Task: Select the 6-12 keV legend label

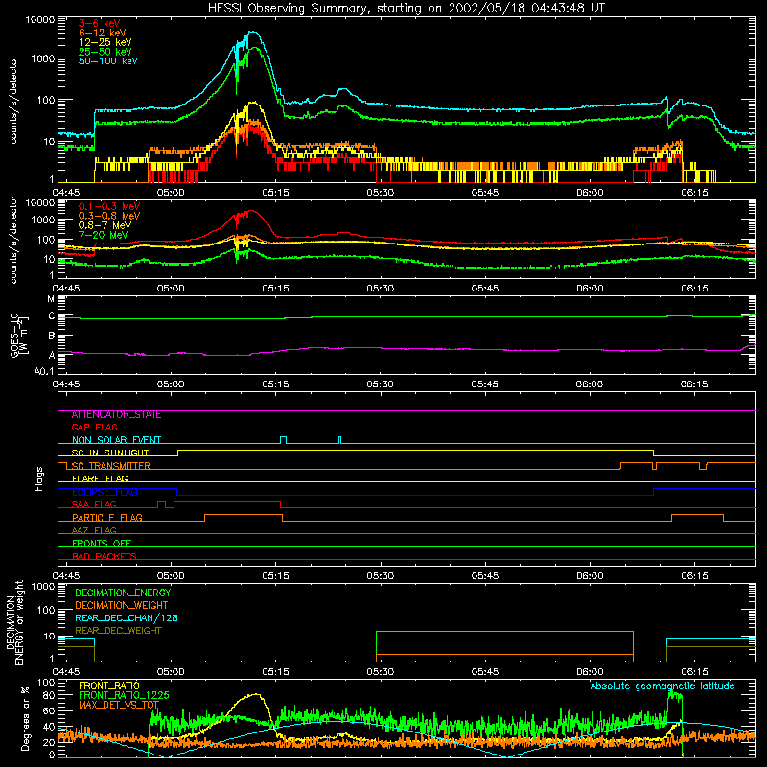Action: [x=103, y=33]
